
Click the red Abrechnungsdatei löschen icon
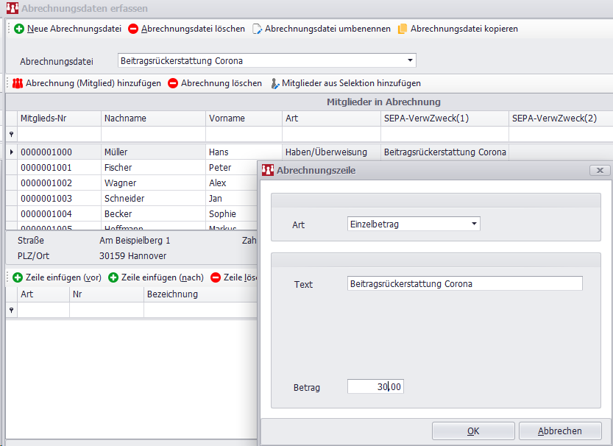[133, 29]
